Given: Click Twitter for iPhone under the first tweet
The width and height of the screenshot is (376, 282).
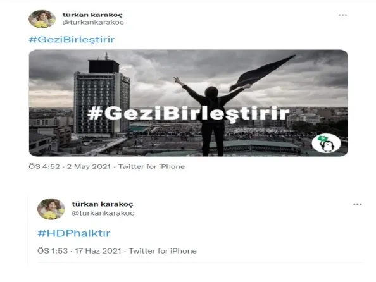Looking at the screenshot, I should tap(151, 166).
